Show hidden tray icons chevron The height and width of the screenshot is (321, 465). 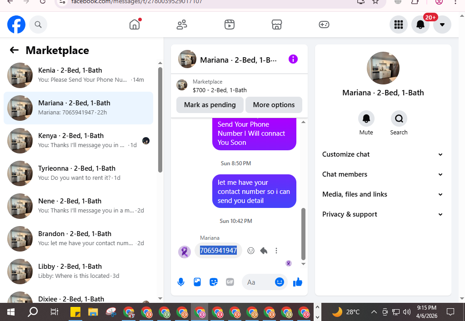(374, 312)
